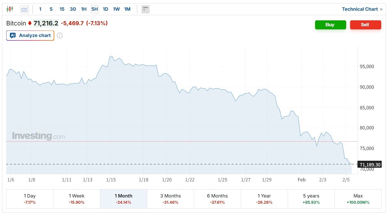Screen dimensions: 388x215
Task: Click the info icon beside Analyze chart
Action: tap(60, 36)
